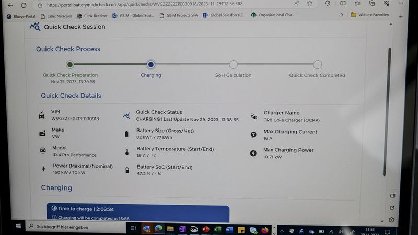Open Windows Task View from the taskbar

pyautogui.click(x=133, y=228)
